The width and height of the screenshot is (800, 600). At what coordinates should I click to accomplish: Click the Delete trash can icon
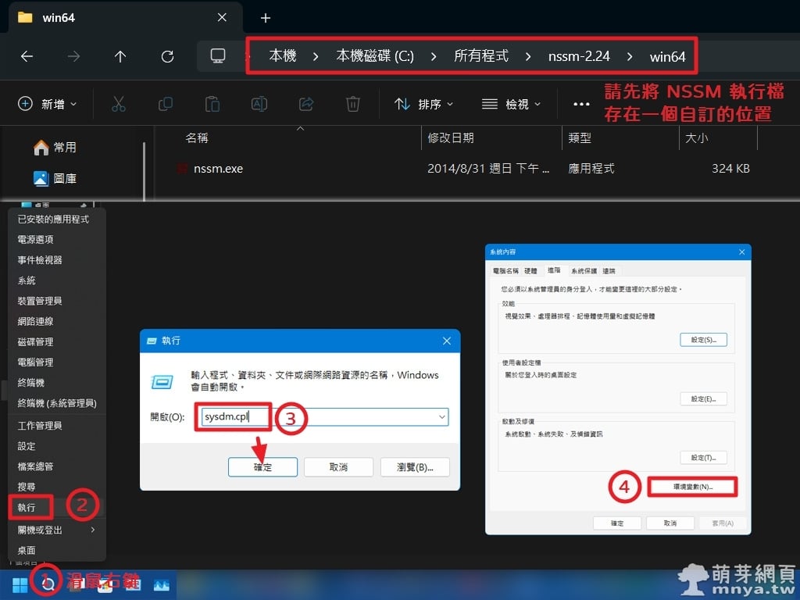(353, 104)
